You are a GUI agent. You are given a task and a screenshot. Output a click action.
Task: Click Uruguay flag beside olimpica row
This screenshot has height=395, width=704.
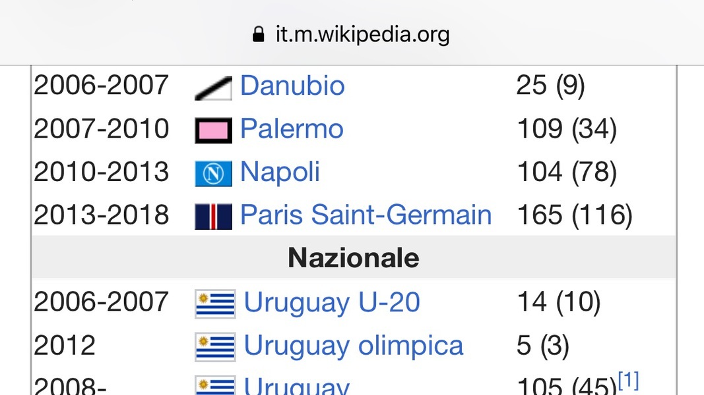[215, 347]
